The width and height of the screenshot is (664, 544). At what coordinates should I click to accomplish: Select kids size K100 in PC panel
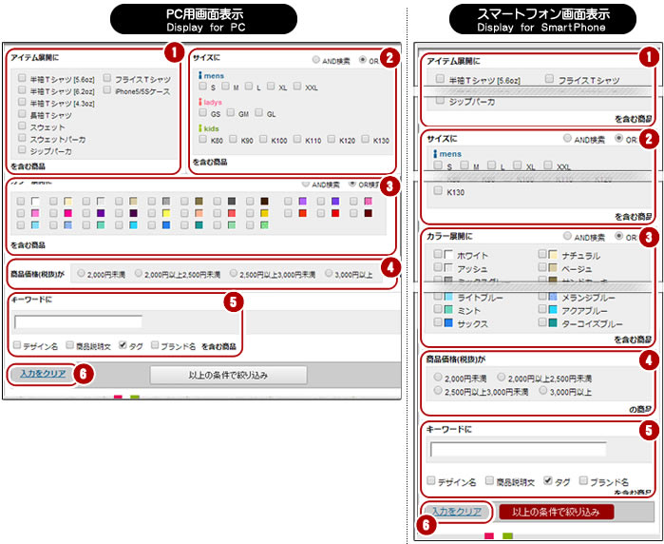[x=263, y=139]
